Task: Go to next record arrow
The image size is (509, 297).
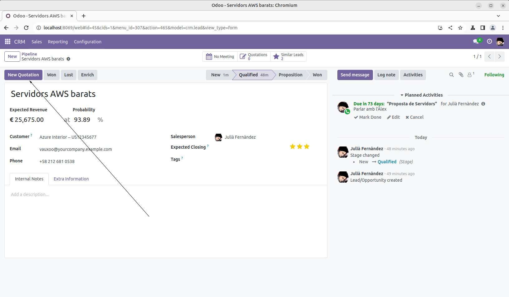Action: click(x=499, y=56)
